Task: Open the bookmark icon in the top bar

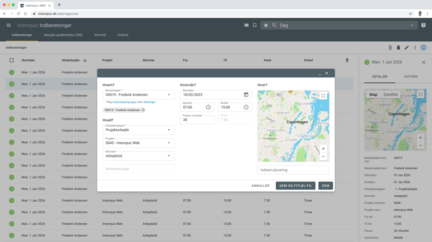Action: (254, 25)
